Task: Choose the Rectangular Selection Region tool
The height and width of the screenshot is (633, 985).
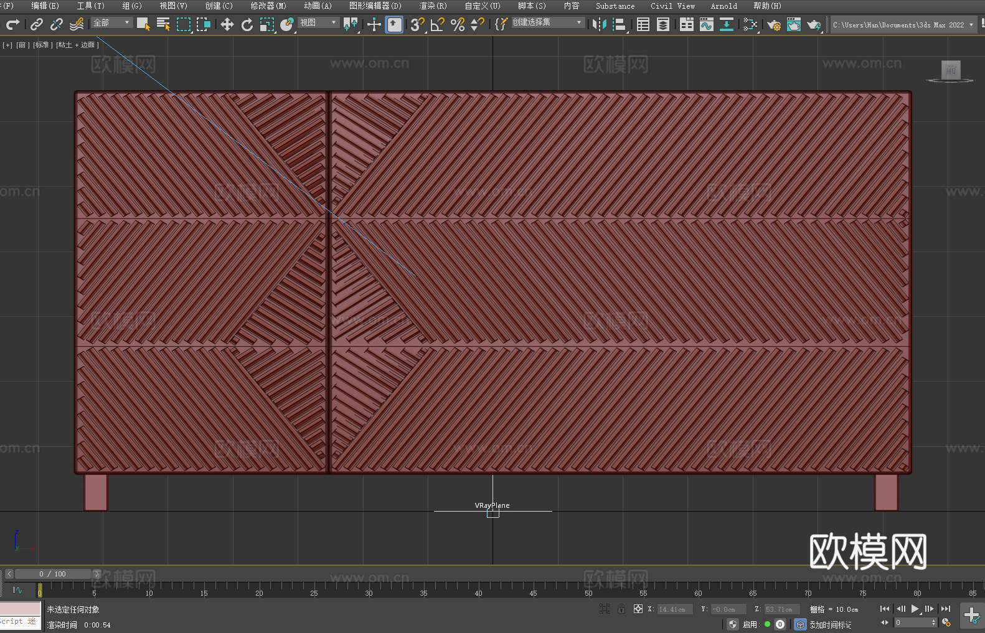Action: [x=183, y=24]
